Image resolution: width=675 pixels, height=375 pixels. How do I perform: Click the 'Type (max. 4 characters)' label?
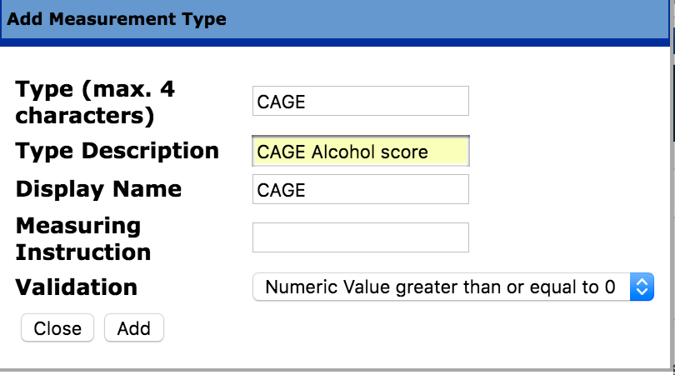pos(96,102)
